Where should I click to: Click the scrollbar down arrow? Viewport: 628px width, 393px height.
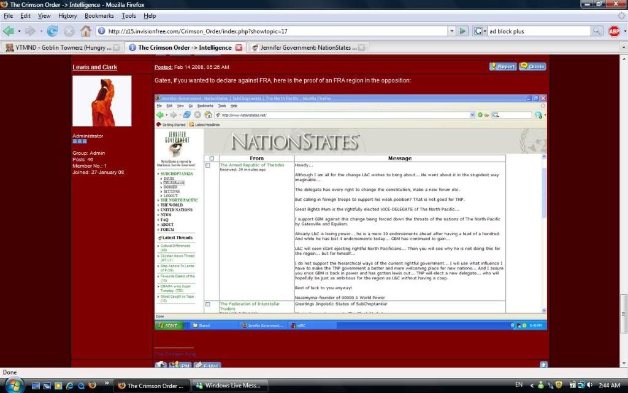pyautogui.click(x=624, y=364)
